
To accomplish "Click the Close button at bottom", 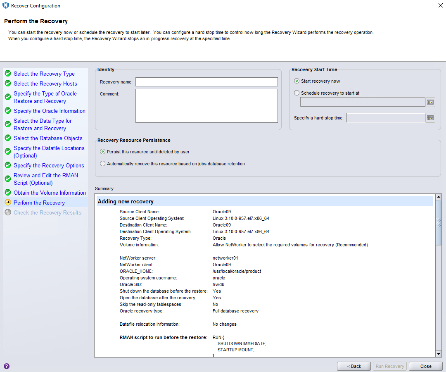I will (426, 366).
